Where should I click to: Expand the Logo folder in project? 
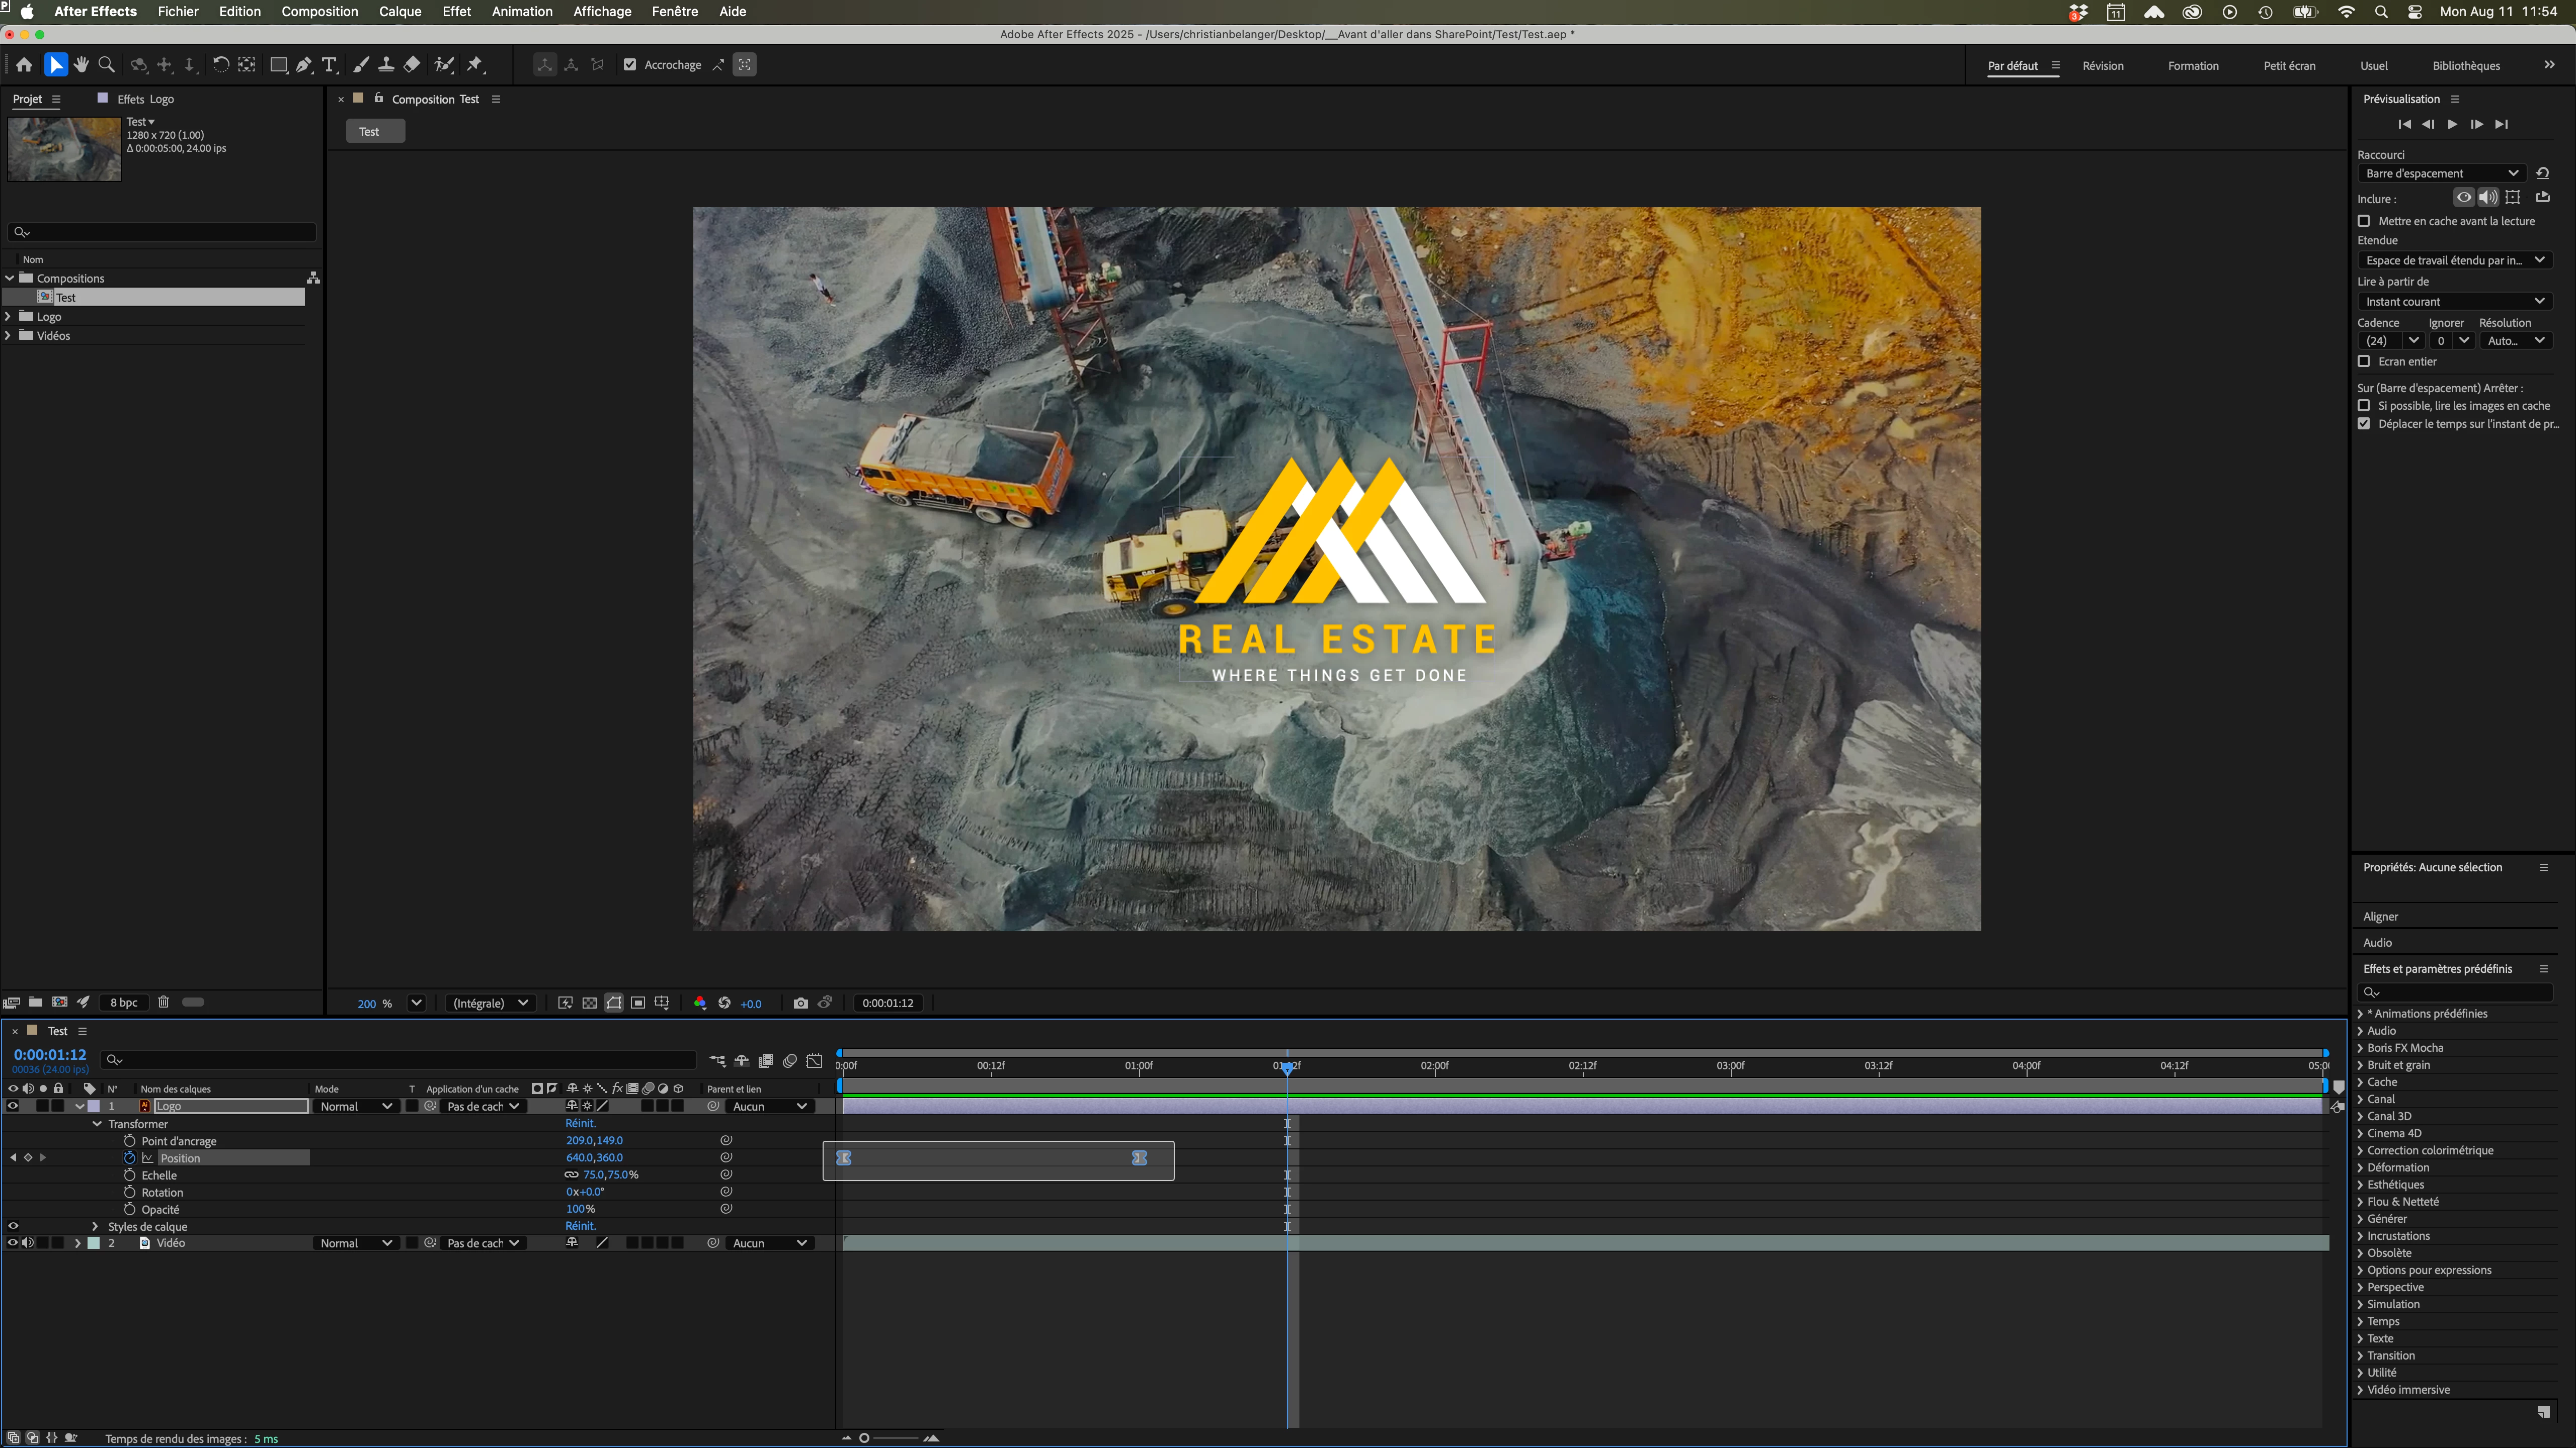click(x=9, y=317)
